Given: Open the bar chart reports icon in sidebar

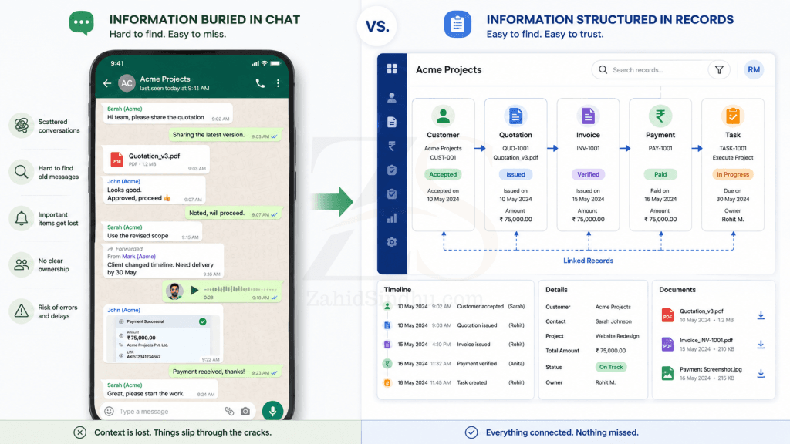Looking at the screenshot, I should (391, 218).
